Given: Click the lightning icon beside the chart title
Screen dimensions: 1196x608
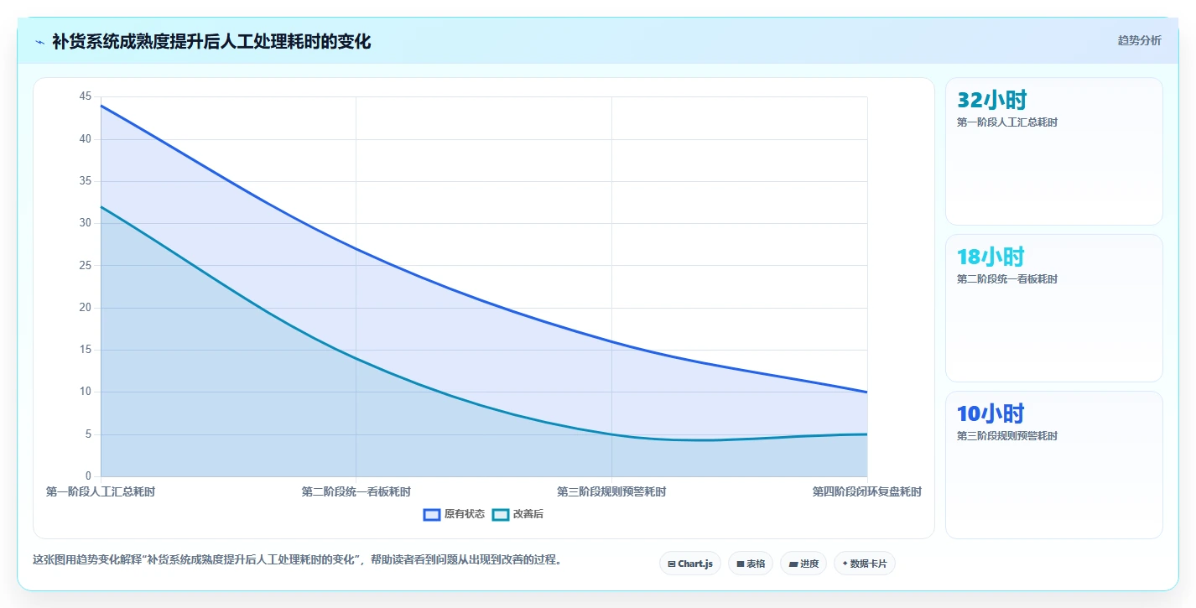Looking at the screenshot, I should pyautogui.click(x=39, y=41).
